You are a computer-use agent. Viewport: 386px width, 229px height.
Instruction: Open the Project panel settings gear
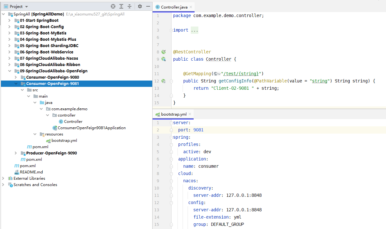tap(140, 6)
